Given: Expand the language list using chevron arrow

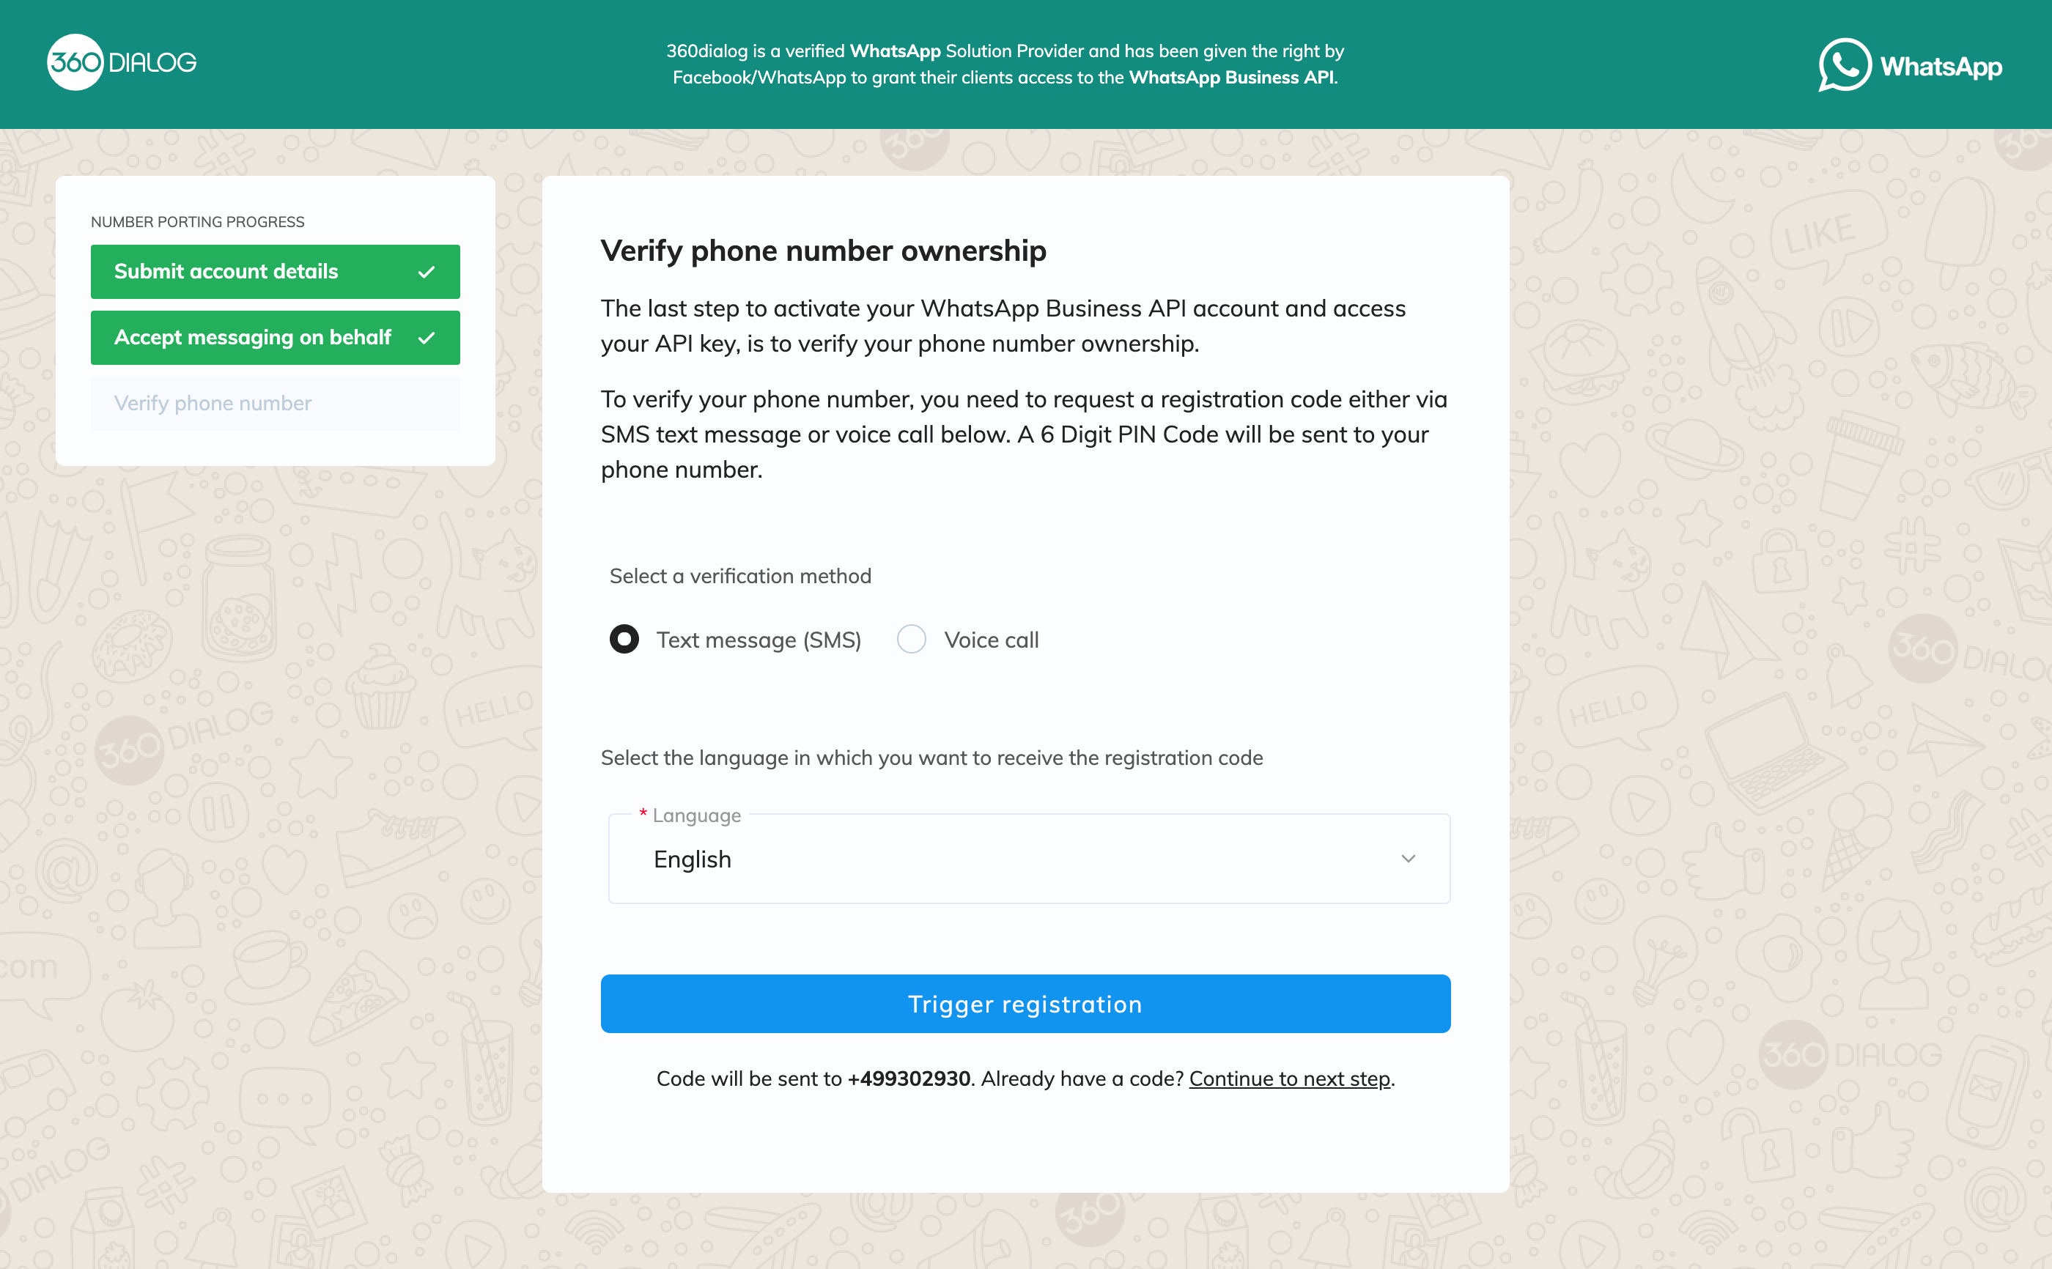Looking at the screenshot, I should pos(1407,859).
